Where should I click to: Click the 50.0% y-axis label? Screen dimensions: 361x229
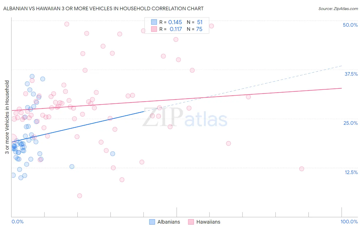click(x=350, y=25)
